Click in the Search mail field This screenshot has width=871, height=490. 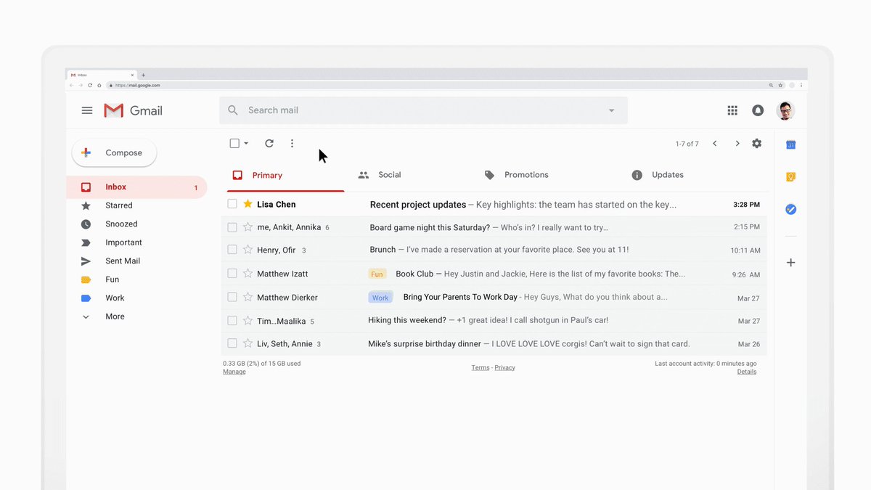tap(423, 110)
